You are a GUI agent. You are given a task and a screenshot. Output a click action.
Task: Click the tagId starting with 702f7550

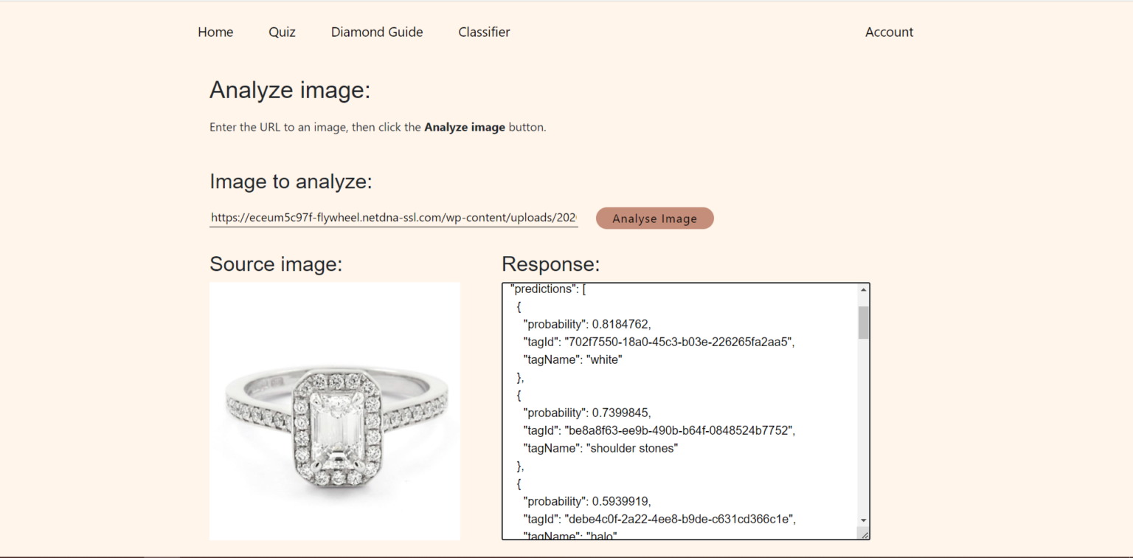(x=659, y=342)
